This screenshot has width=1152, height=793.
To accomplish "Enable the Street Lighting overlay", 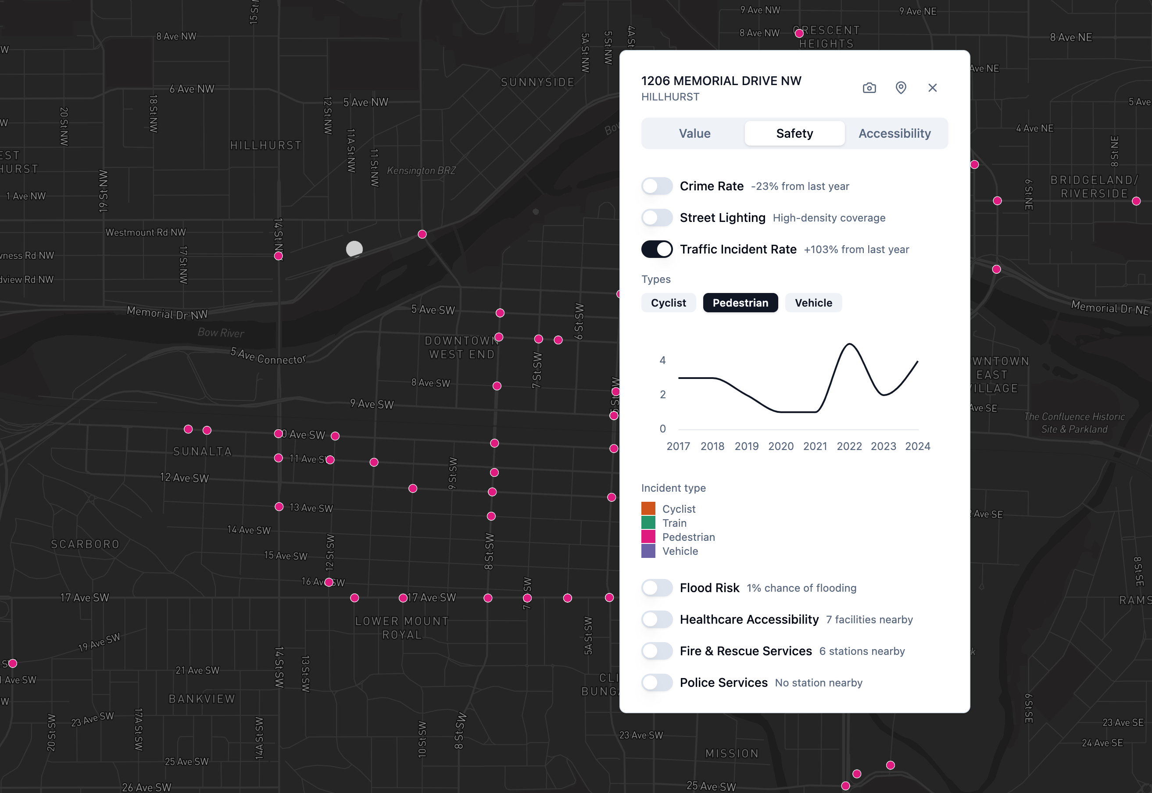I will (657, 218).
